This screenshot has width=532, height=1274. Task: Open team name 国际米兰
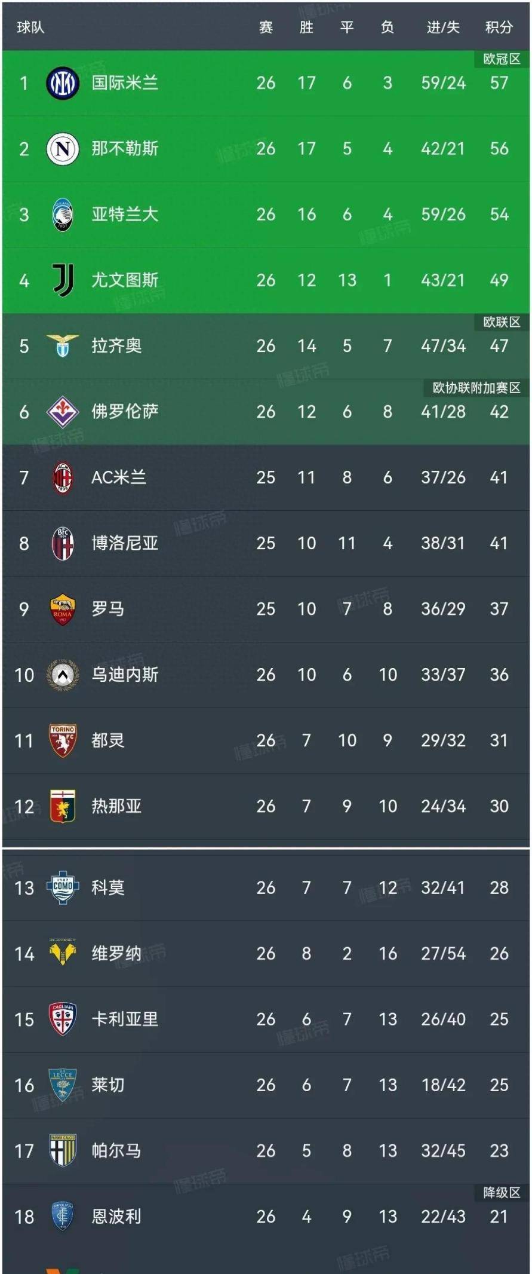click(x=125, y=83)
